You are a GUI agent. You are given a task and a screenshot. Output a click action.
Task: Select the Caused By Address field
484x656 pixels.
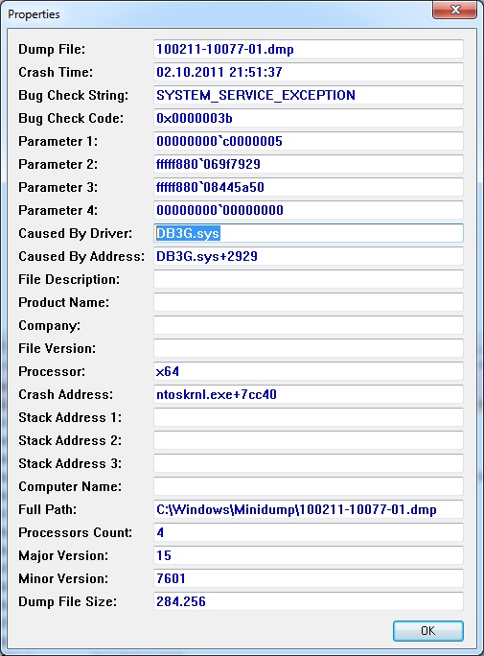click(309, 256)
